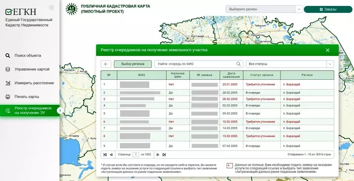This screenshot has width=354, height=181.
Task: Select date 02.03.2005 cell
Action: tap(230, 106)
